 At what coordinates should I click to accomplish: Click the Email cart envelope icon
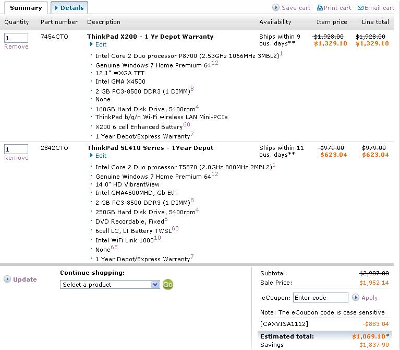point(361,8)
